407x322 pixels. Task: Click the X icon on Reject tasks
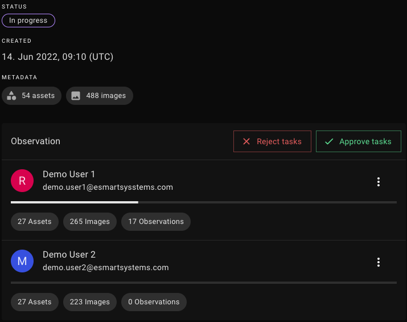pos(246,141)
